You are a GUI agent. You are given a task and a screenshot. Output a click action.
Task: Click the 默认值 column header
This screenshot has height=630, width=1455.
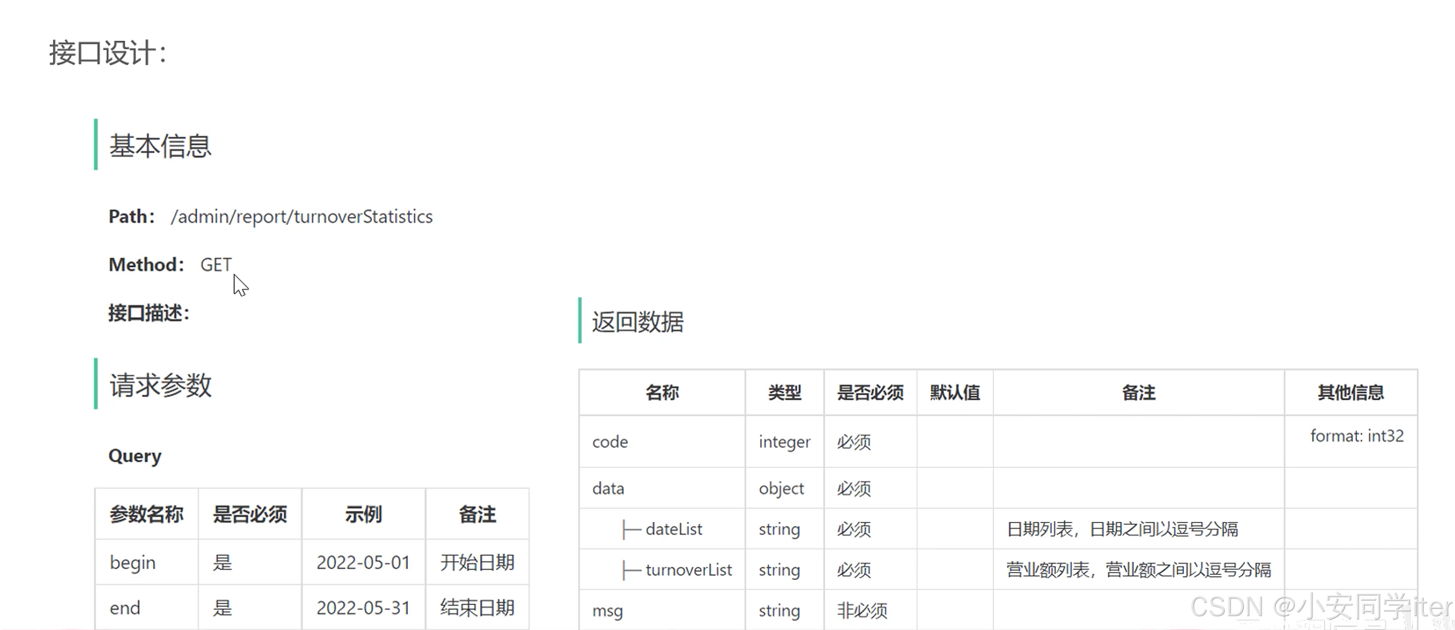[x=954, y=392]
